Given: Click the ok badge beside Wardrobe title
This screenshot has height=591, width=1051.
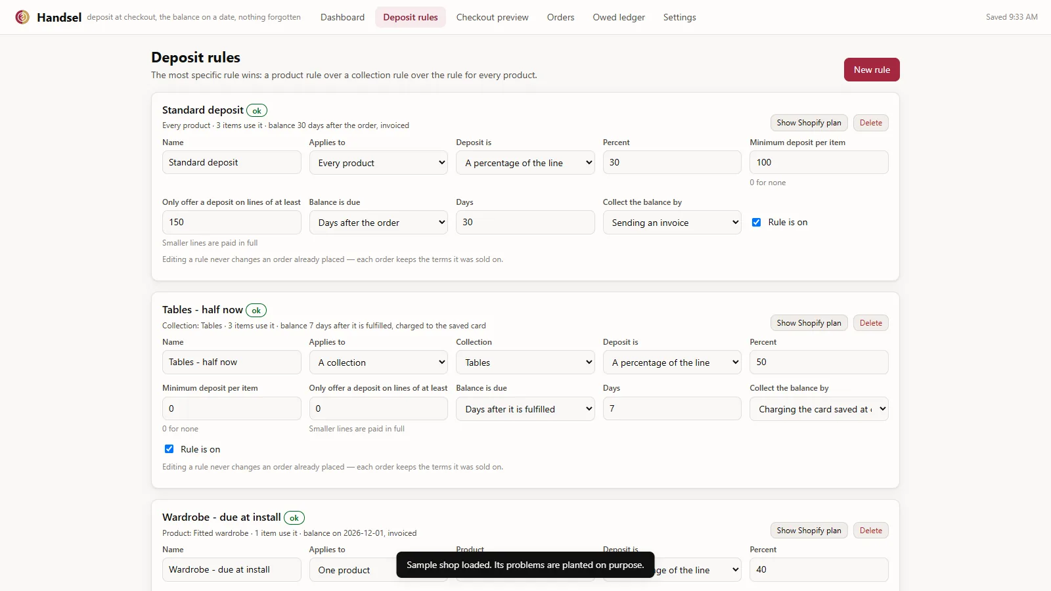Looking at the screenshot, I should [x=294, y=518].
